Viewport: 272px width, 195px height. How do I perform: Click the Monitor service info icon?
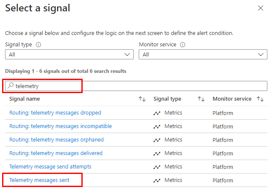point(183,45)
